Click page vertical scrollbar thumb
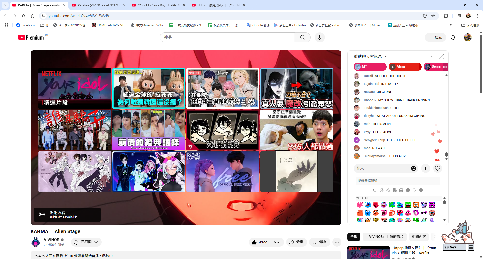 [481, 64]
